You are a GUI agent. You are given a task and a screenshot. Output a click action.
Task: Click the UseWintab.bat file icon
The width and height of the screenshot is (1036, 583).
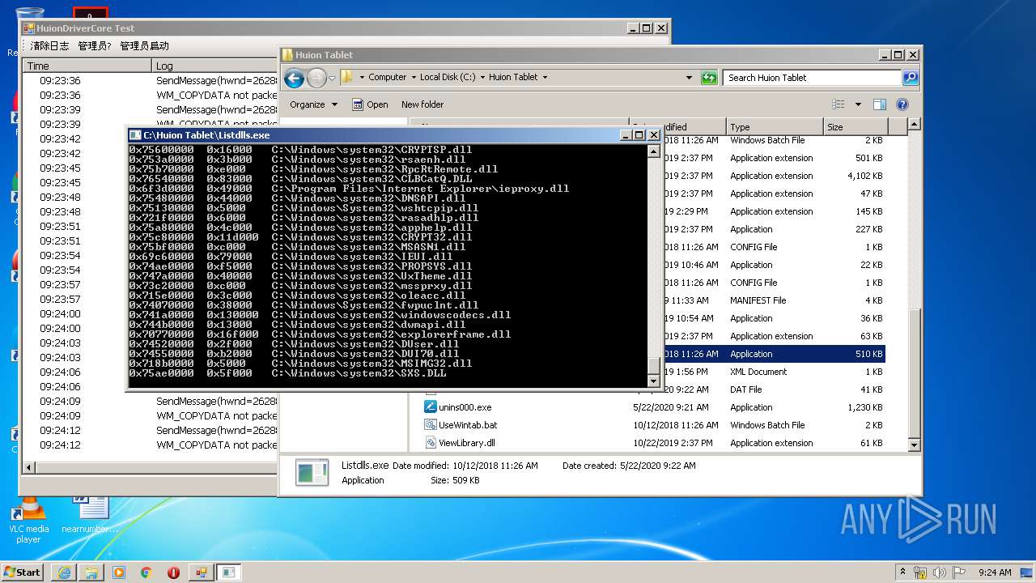[431, 425]
